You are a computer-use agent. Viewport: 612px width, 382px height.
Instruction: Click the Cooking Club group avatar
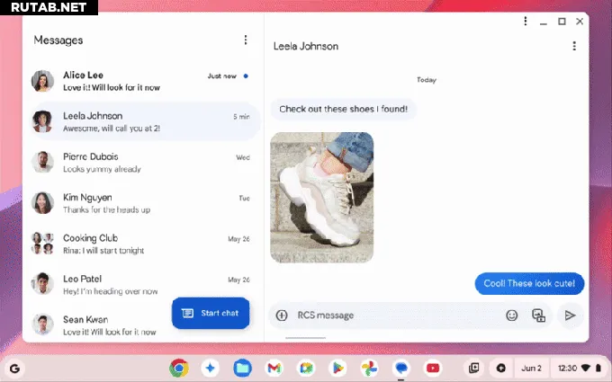(x=42, y=244)
